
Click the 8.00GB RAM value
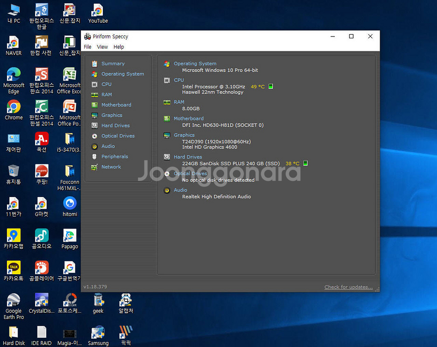pos(191,108)
